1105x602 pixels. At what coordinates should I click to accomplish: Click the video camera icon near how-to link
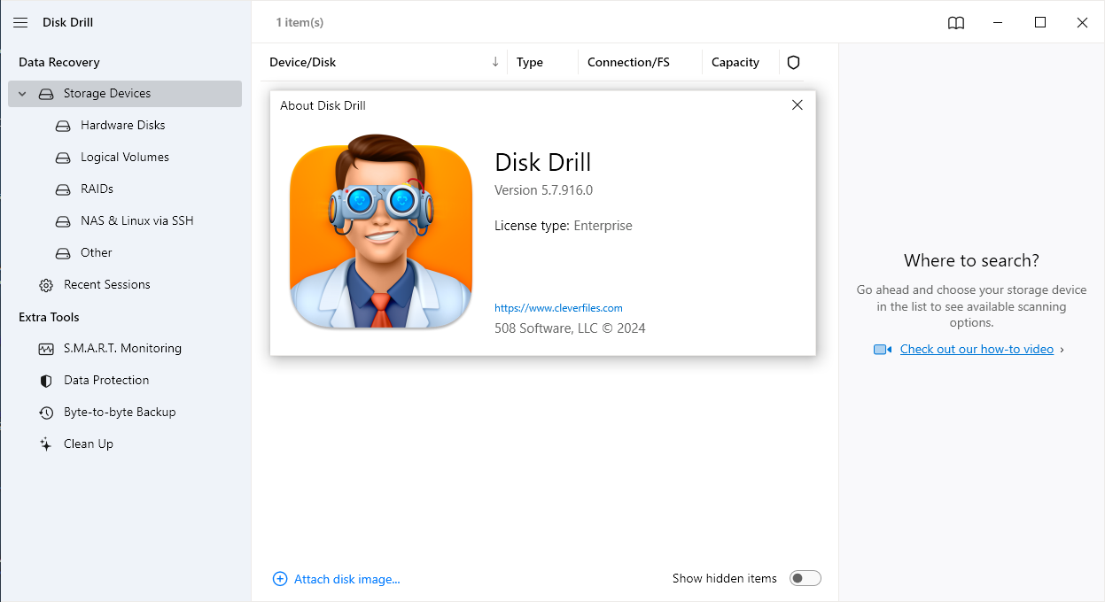(883, 350)
